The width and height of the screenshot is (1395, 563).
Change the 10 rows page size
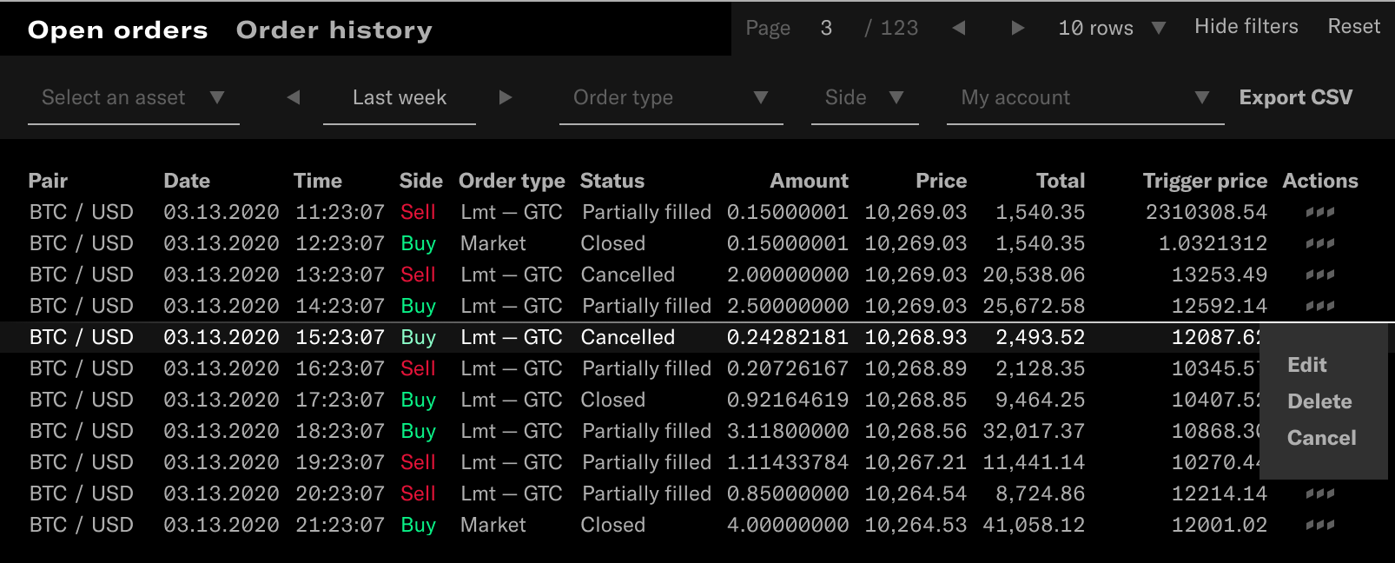1111,28
